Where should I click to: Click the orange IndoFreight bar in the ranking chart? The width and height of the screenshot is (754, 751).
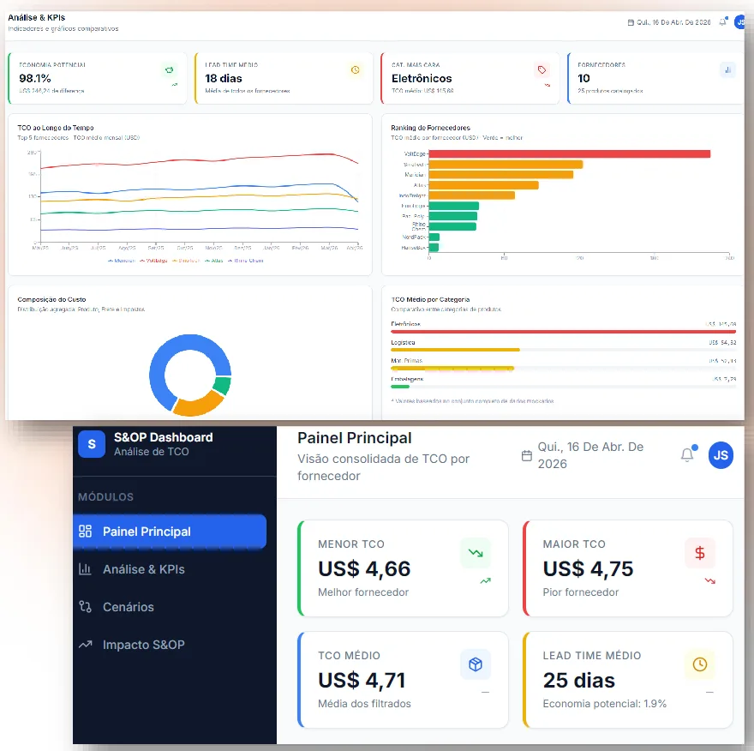pos(472,195)
